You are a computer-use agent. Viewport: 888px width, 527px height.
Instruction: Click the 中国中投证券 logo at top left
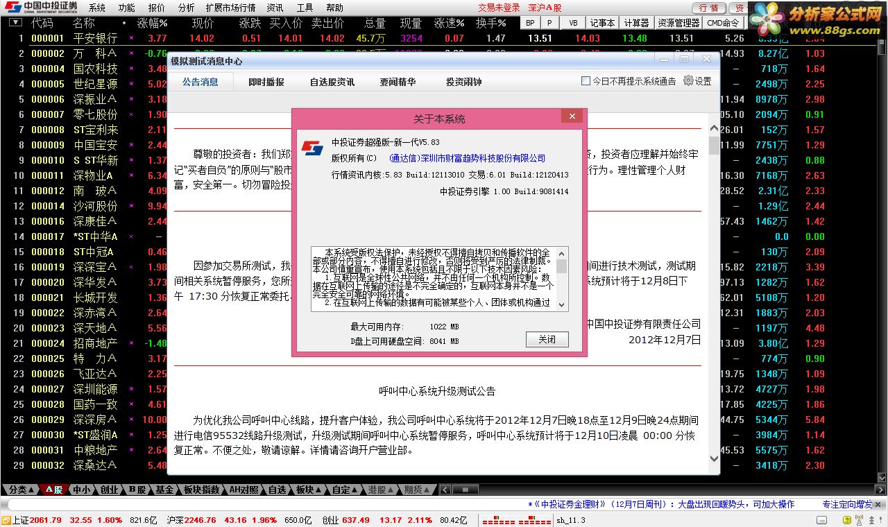40,8
